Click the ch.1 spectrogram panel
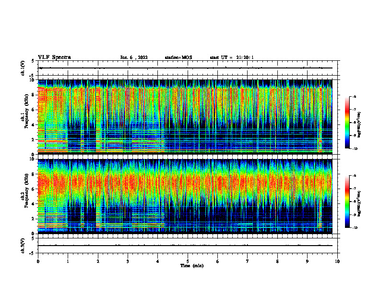This screenshot has height=293, width=380. pos(185,116)
